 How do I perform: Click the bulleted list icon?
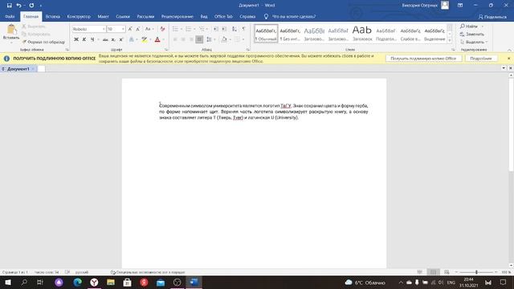pos(175,29)
